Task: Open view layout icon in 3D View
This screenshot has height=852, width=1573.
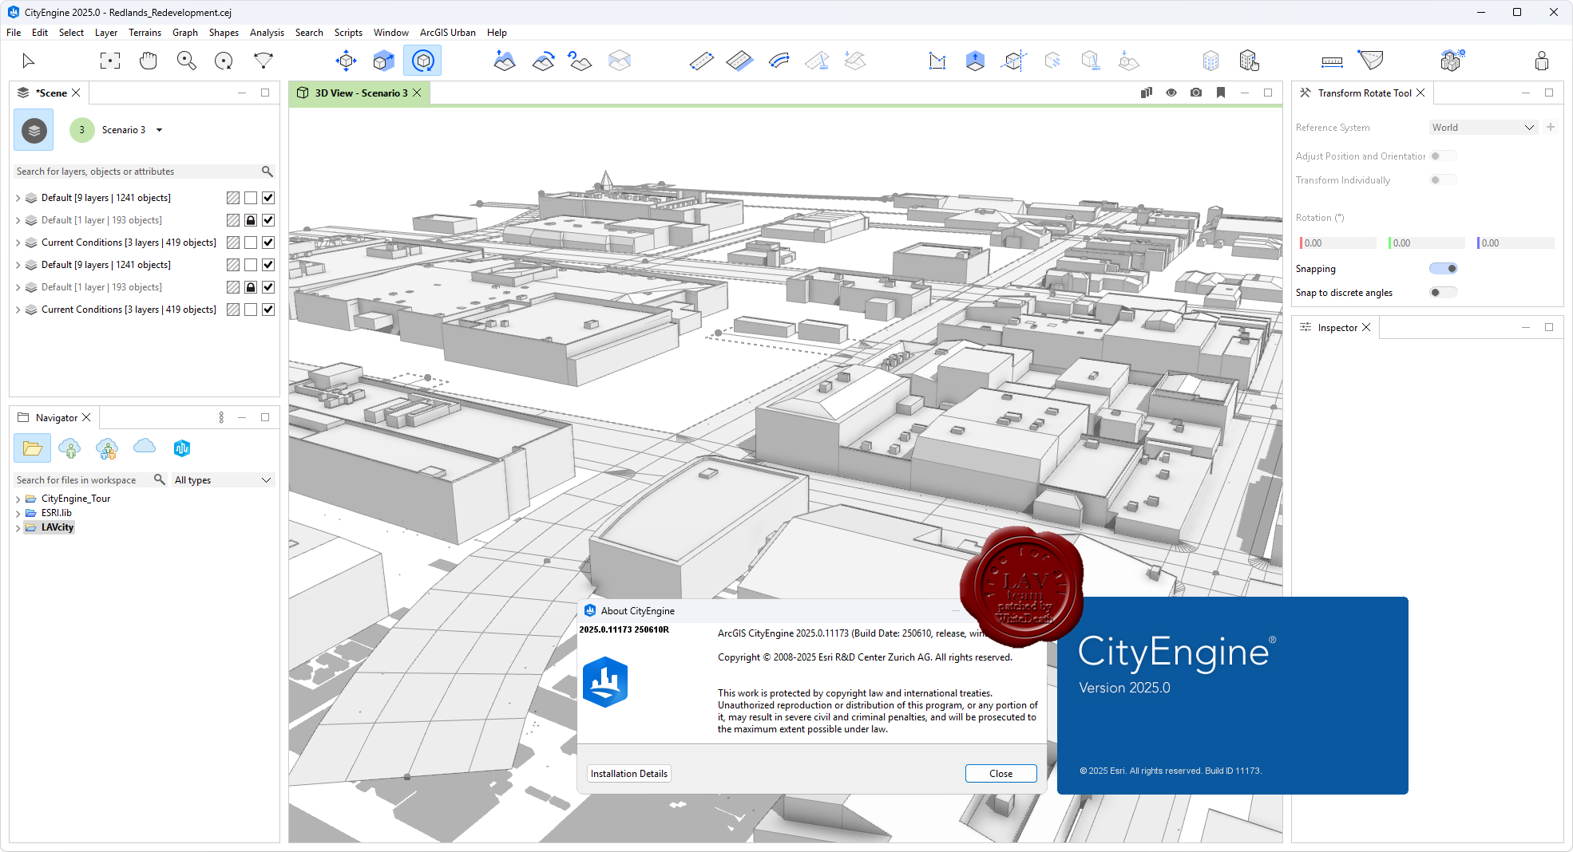Action: [1147, 93]
